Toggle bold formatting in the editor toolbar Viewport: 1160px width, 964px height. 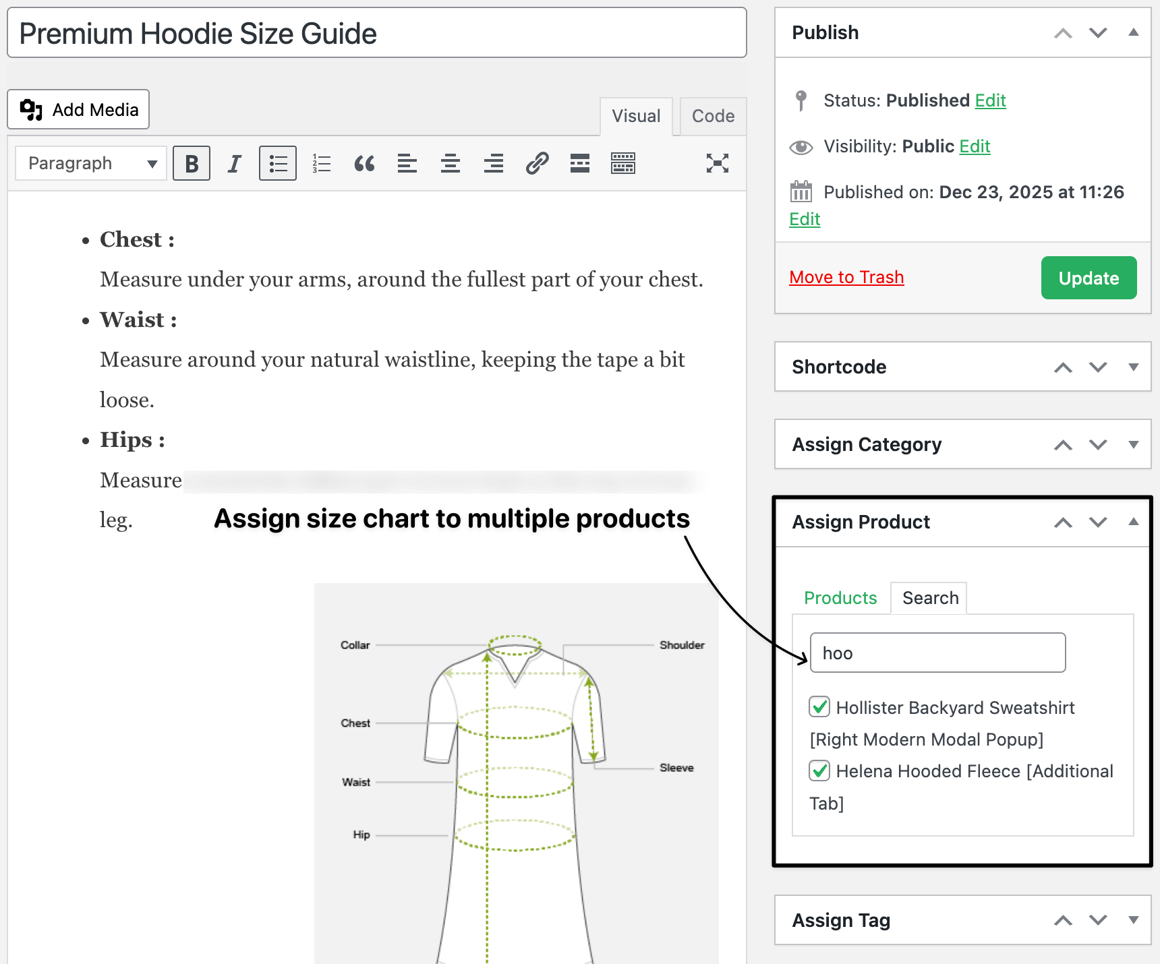pos(192,163)
